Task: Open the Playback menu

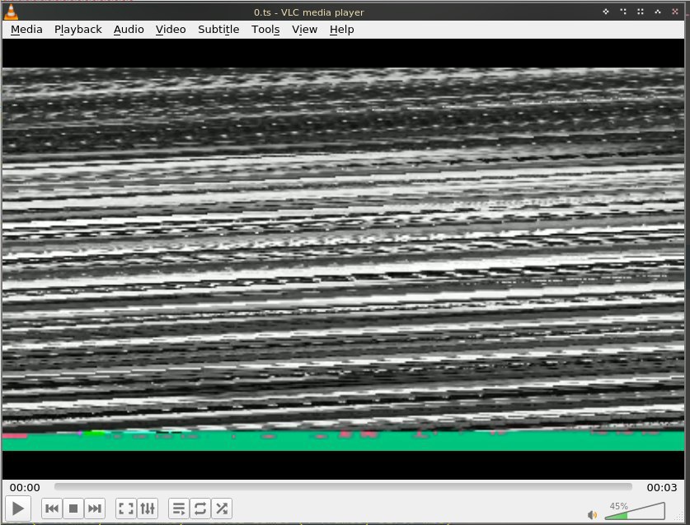Action: (x=77, y=30)
